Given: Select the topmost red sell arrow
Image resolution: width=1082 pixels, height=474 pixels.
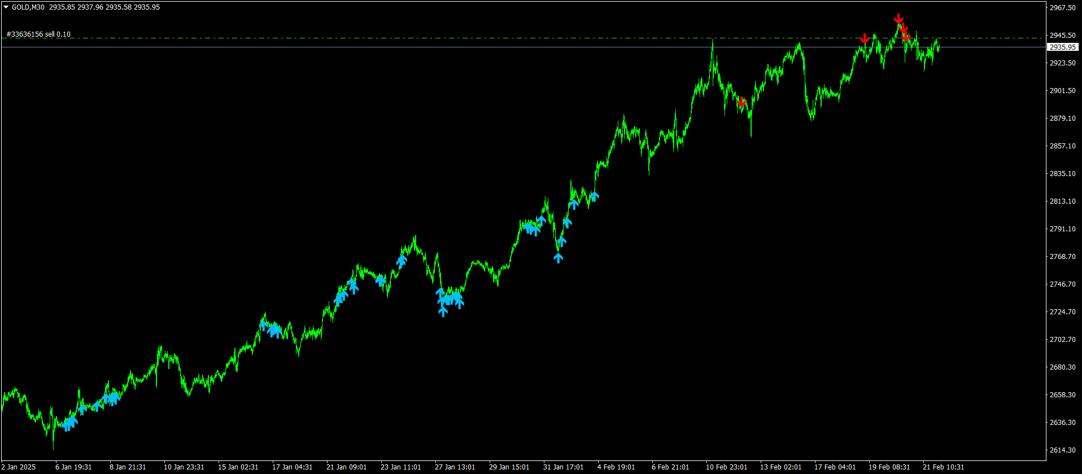Looking at the screenshot, I should (898, 19).
